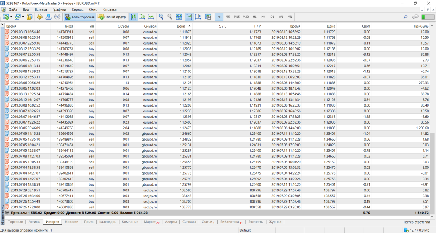Screen dimensions: 436x233
Task: Switch to the Активы tab
Action: 34,222
